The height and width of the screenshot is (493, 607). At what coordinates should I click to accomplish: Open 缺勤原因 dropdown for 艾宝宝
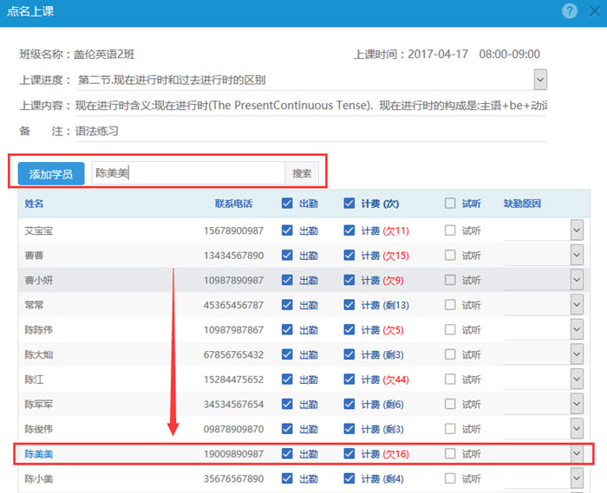pyautogui.click(x=577, y=230)
